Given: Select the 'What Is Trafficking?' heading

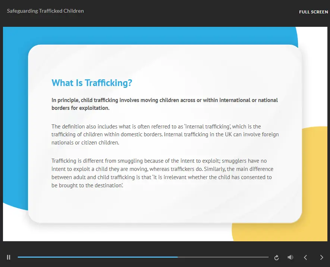Looking at the screenshot, I should point(92,83).
